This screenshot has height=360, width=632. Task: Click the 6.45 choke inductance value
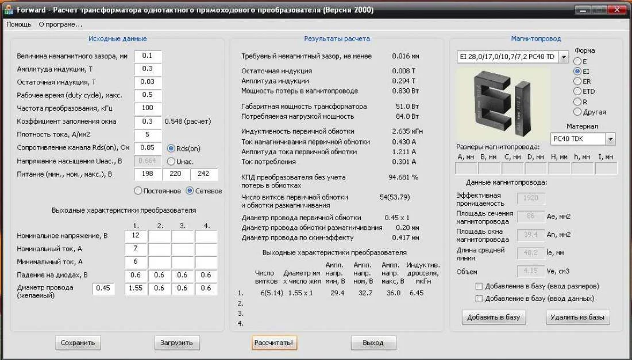coord(417,294)
